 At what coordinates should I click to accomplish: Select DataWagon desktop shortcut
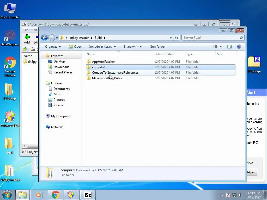pyautogui.click(x=10, y=38)
